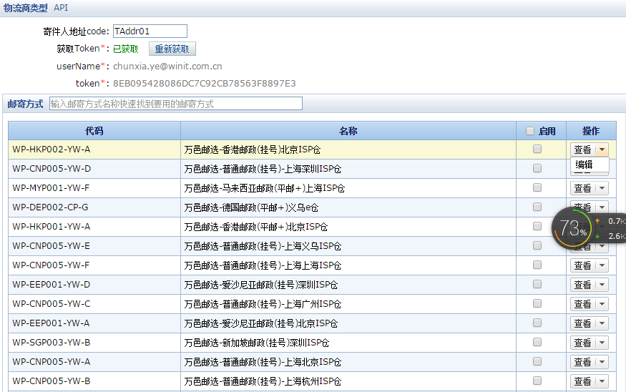Open dropdown arrow beside 查看 for WP-MYP001-YW-F
The width and height of the screenshot is (626, 392).
(x=602, y=188)
